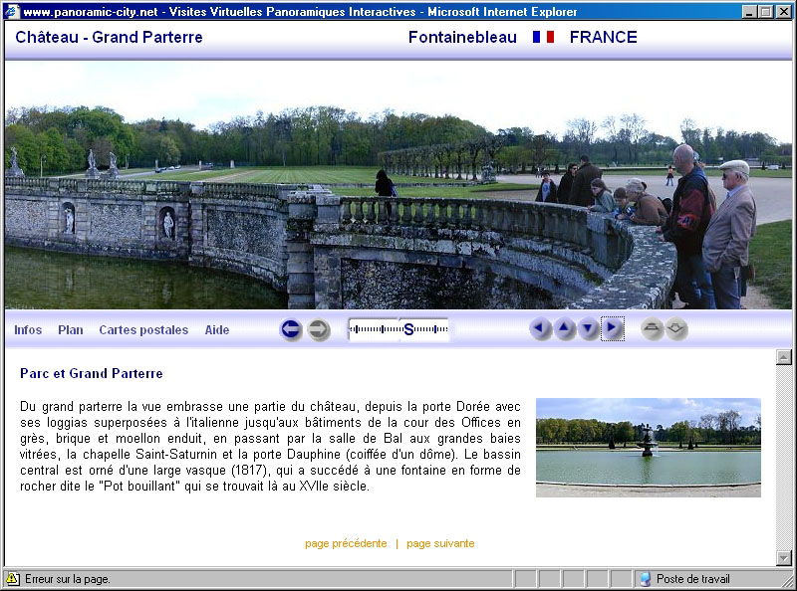
Task: Pan the panorama down with the arrow button
Action: (x=588, y=329)
